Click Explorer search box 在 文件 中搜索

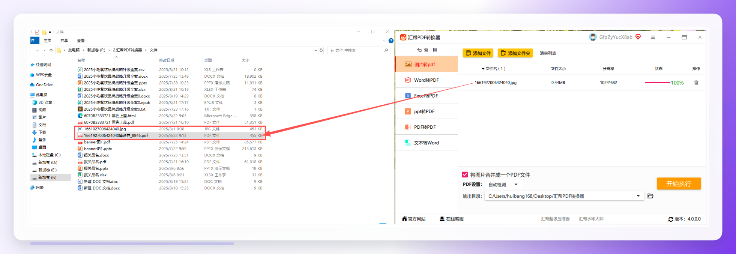(x=359, y=50)
